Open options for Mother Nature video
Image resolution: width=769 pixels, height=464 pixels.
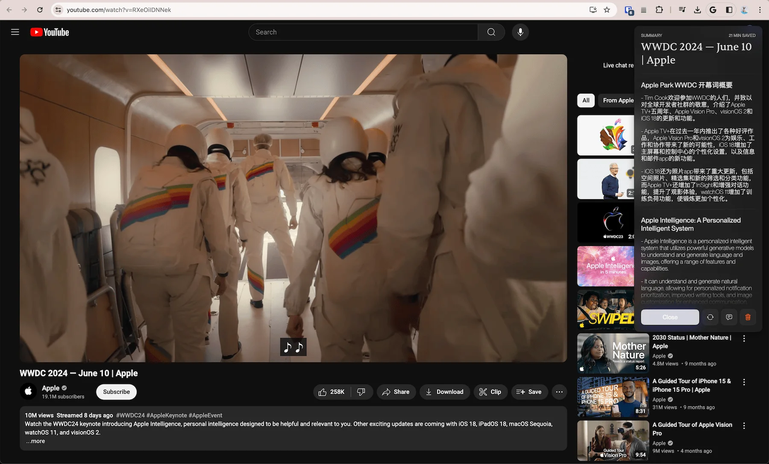click(x=744, y=338)
